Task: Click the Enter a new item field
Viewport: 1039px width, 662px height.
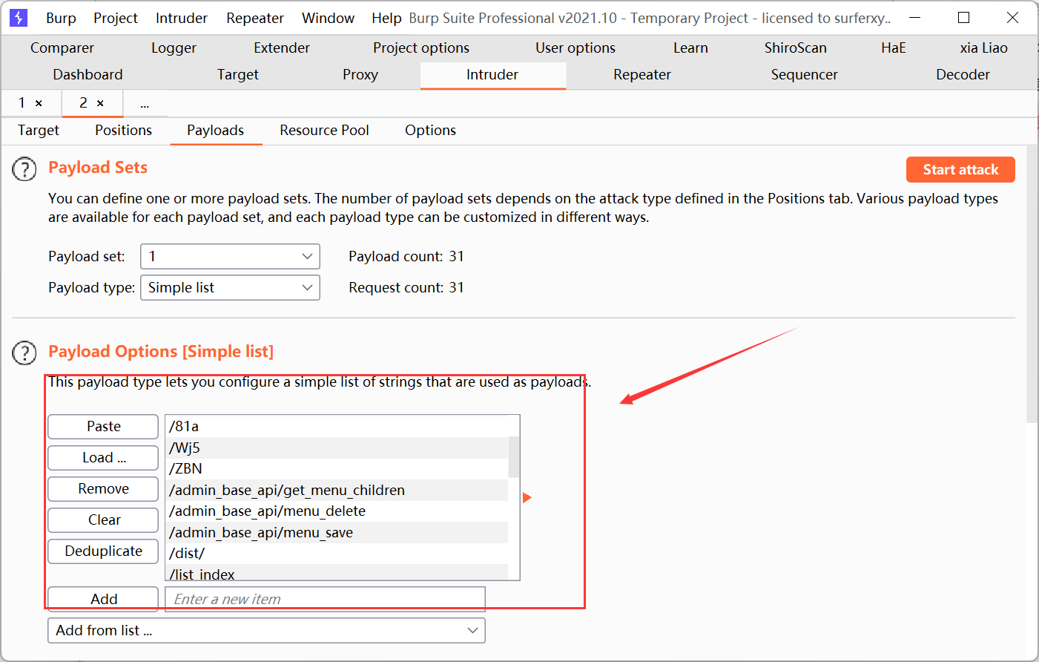Action: (x=325, y=599)
